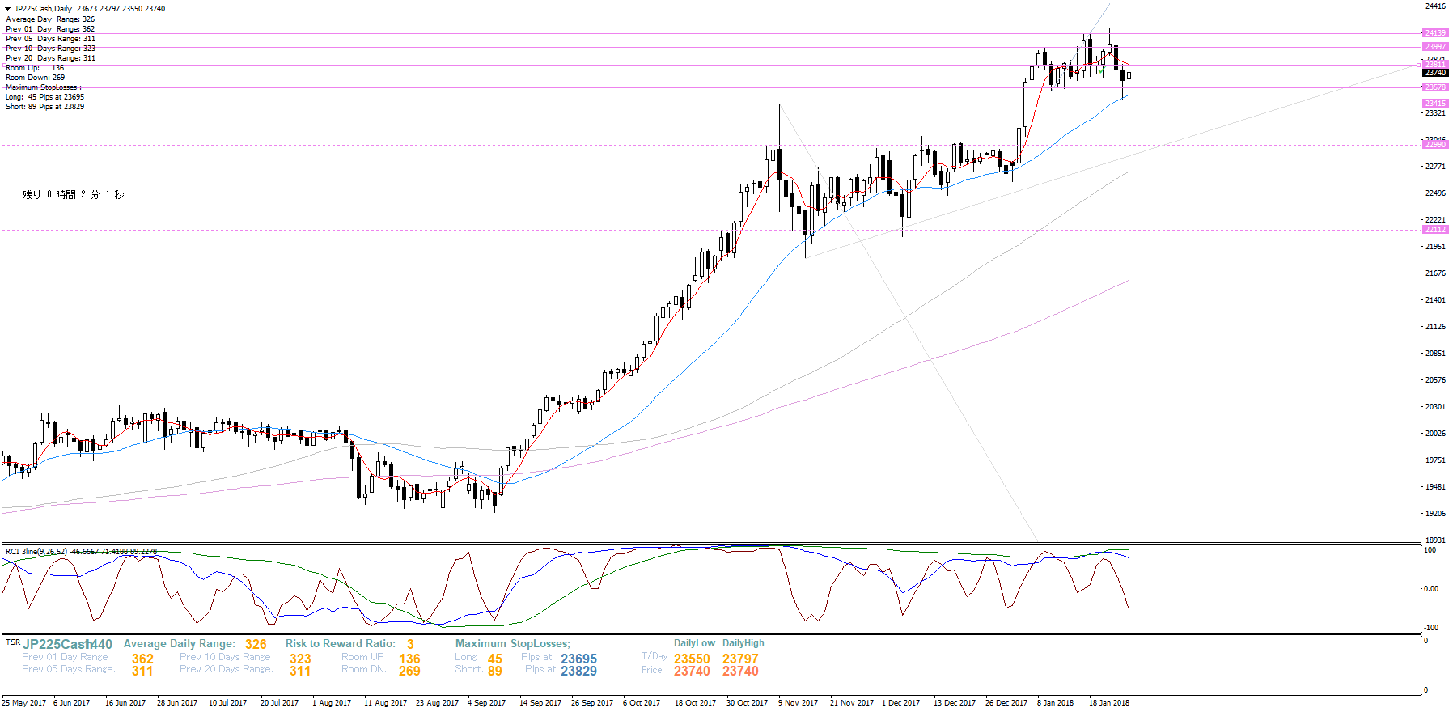
Task: Click the black 23740 current price label
Action: tap(1435, 73)
